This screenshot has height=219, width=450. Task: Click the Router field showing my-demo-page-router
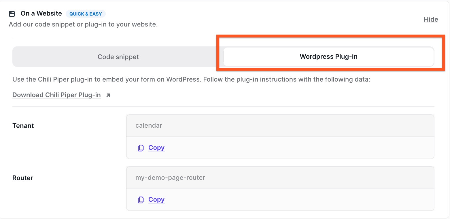(x=280, y=178)
